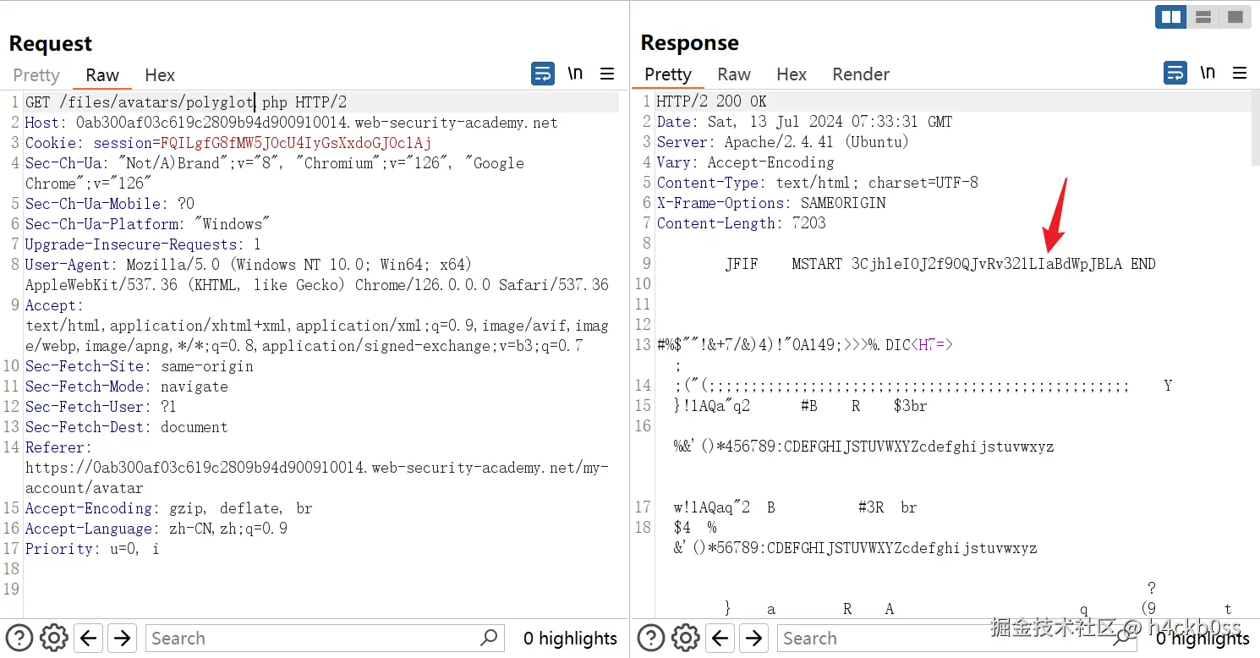Go to next match in Response search

[754, 638]
